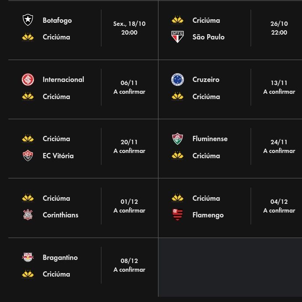
Task: Open the Flamengo team name
Action: 208,215
